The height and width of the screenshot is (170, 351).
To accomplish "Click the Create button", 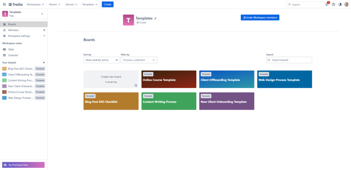I will click(x=108, y=5).
